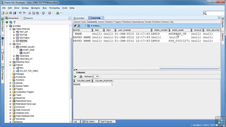The width and height of the screenshot is (226, 127).
Task: Open the Search side panel
Action: 2,42
